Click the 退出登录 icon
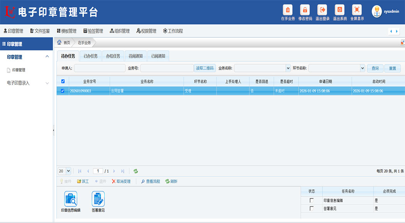This screenshot has height=223, width=405. tap(322, 10)
